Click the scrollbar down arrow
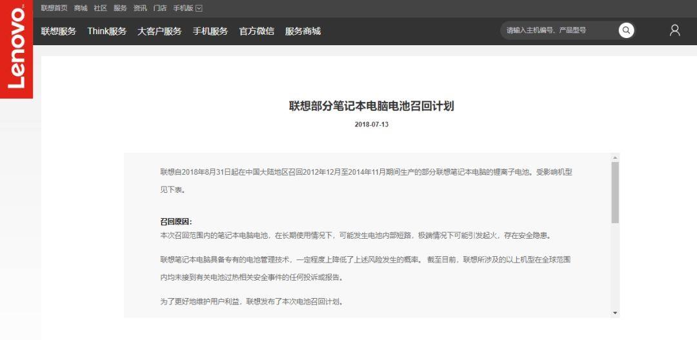 pos(615,313)
